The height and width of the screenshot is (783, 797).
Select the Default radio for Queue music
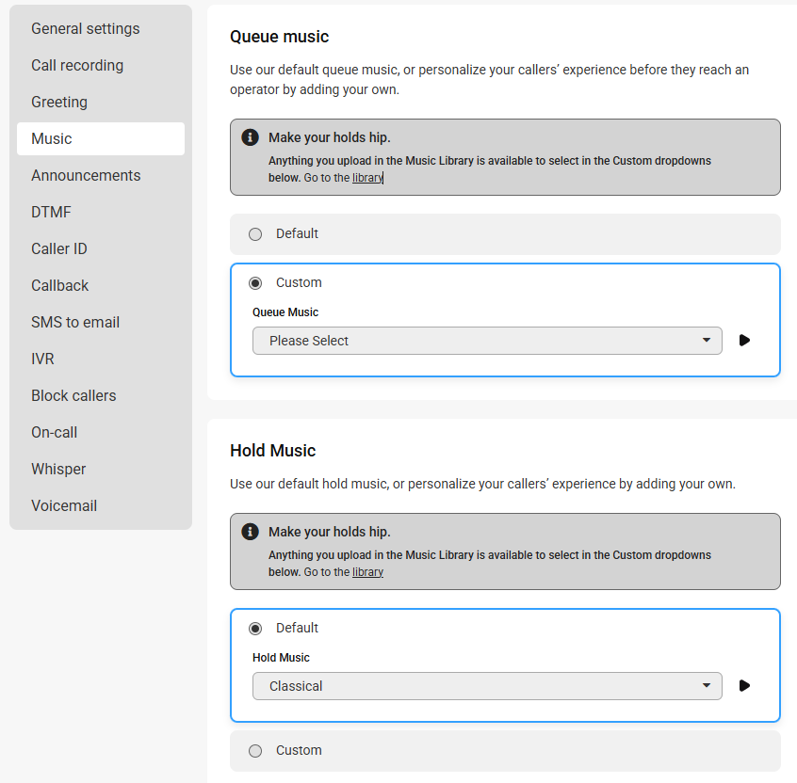pos(255,234)
